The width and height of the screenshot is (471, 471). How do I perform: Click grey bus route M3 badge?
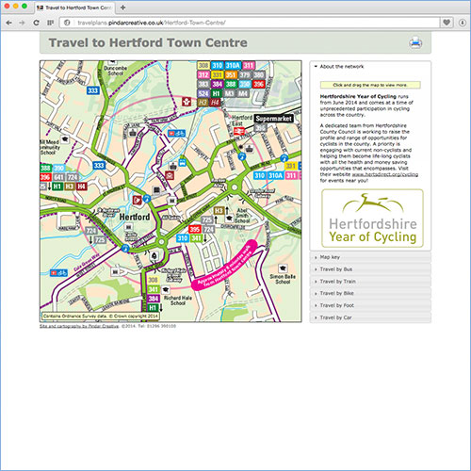[229, 93]
